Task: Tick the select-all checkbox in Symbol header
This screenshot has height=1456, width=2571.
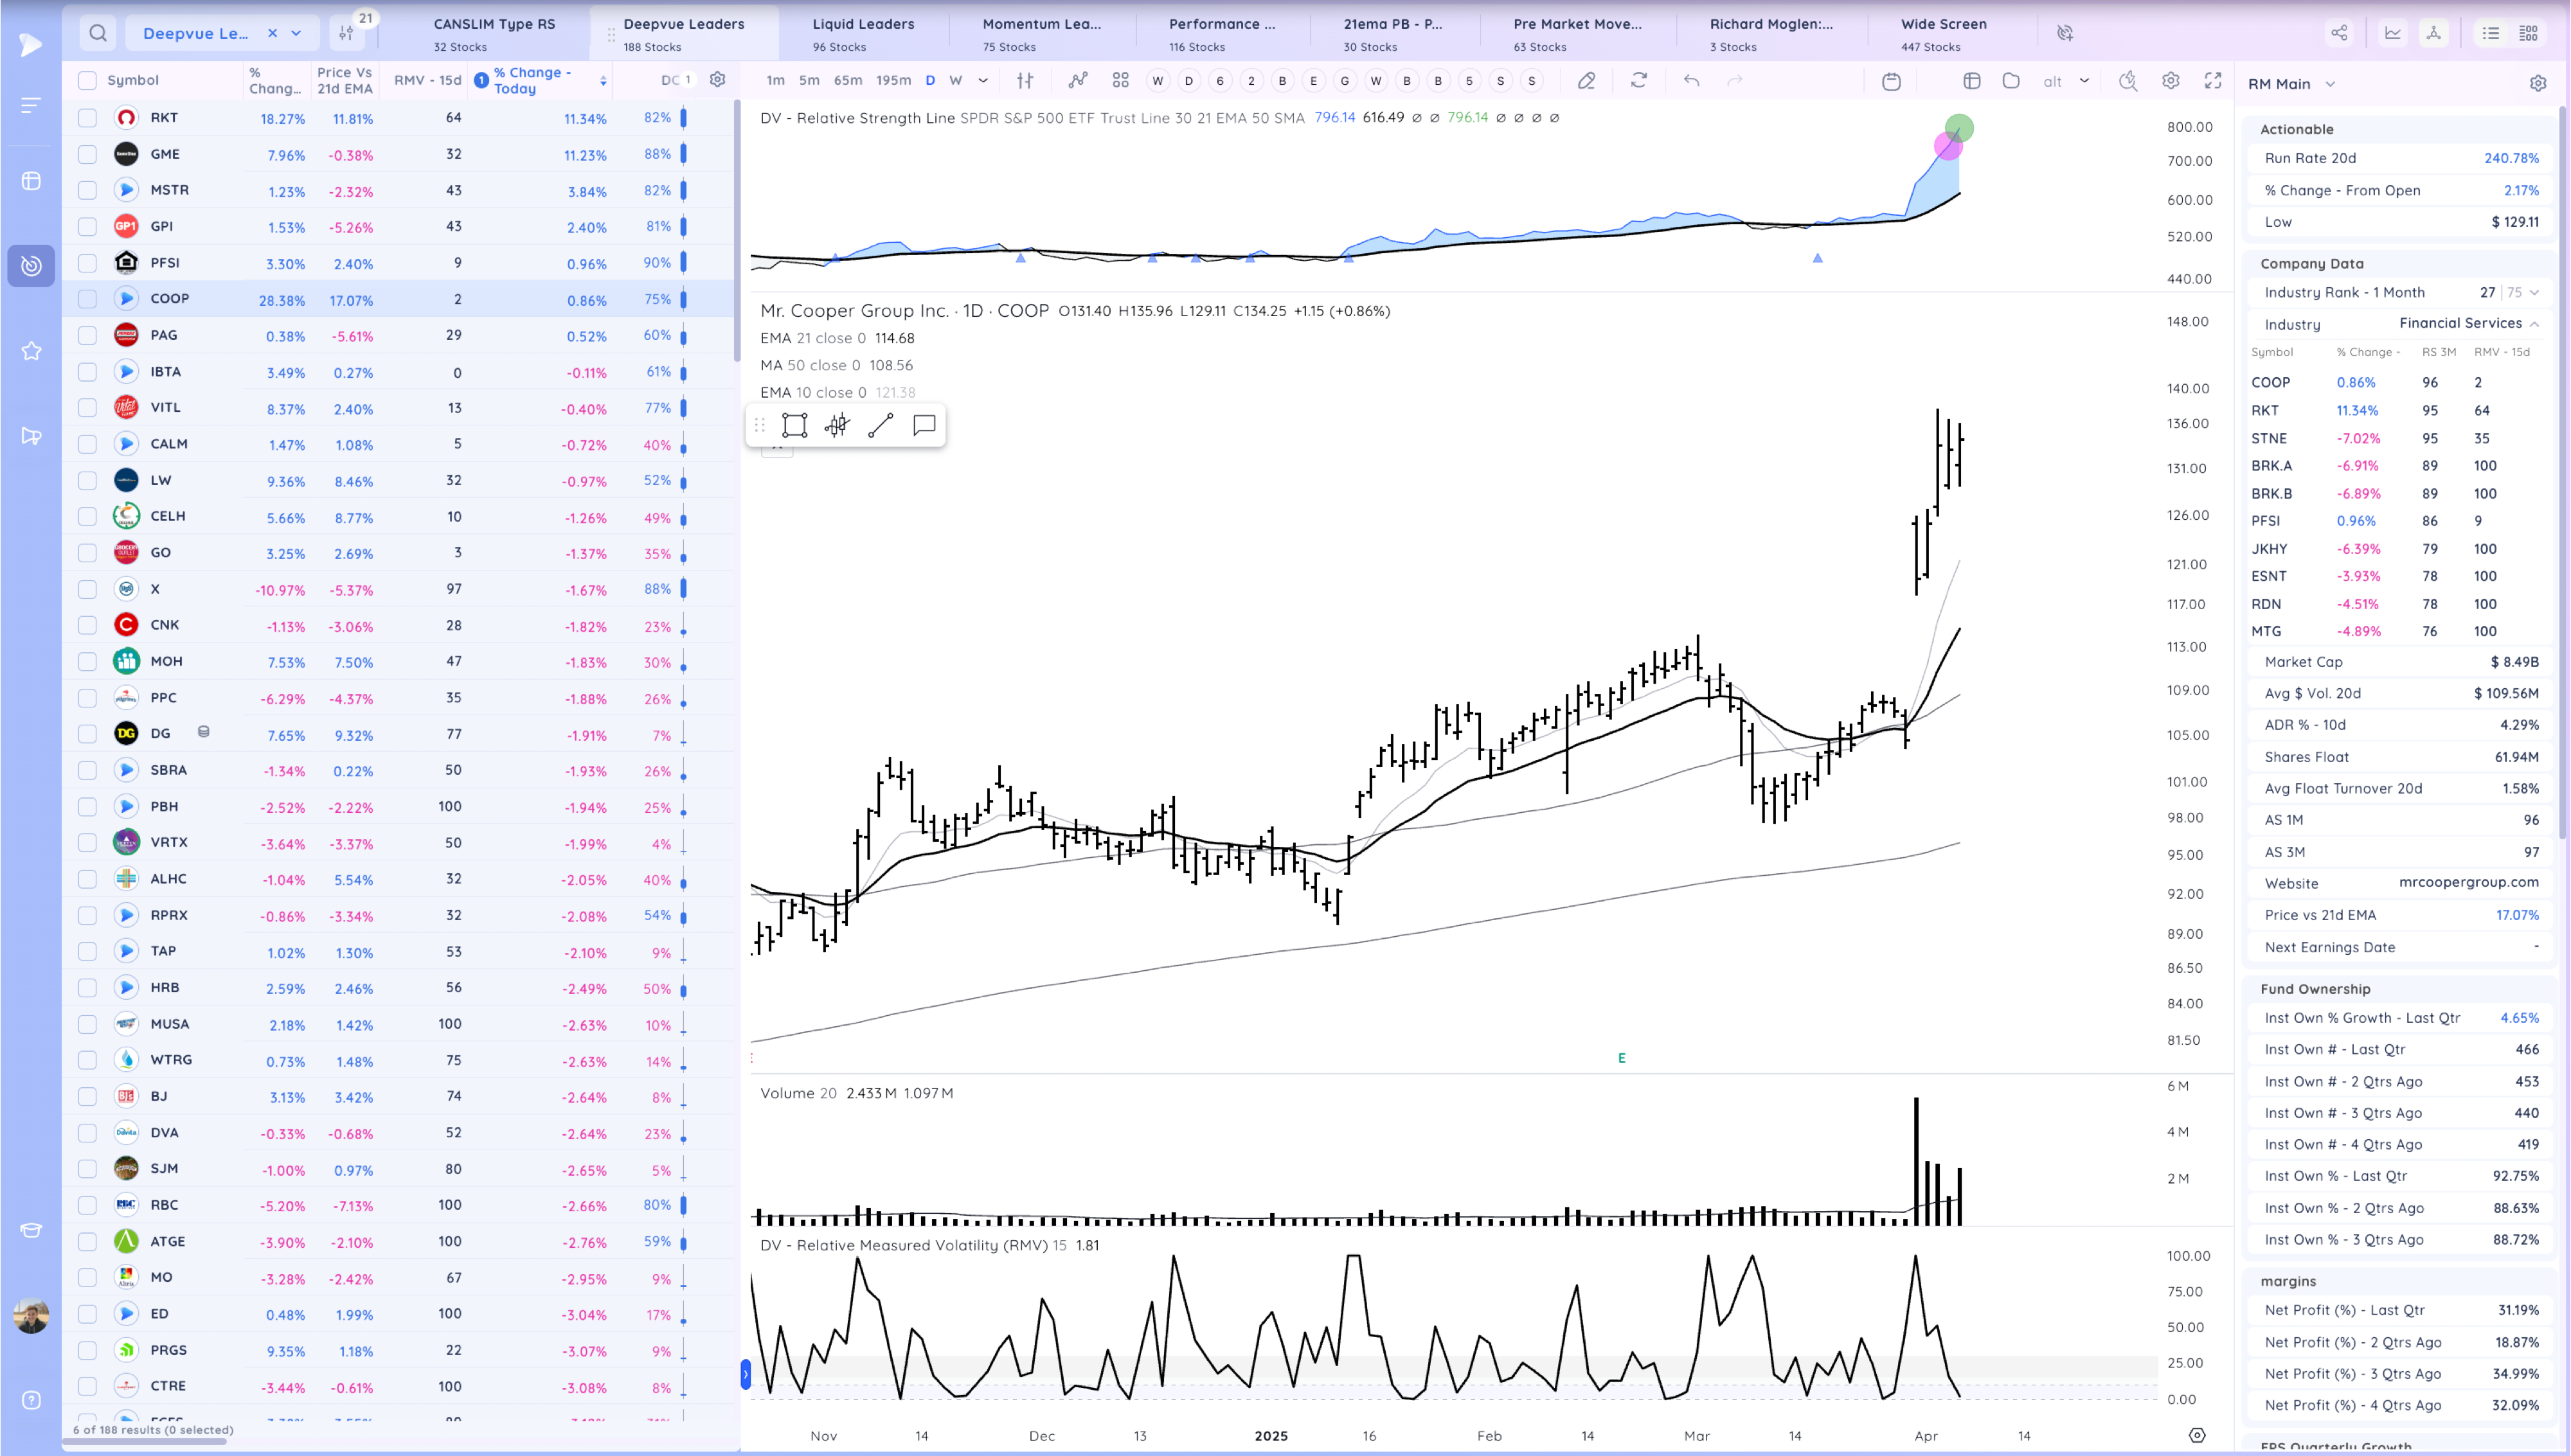Action: [88, 80]
